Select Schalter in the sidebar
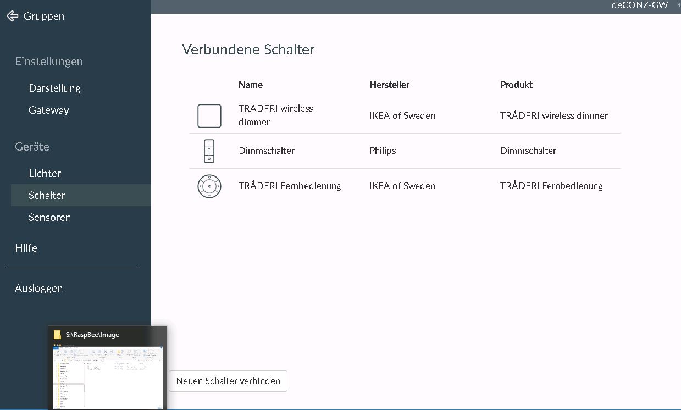This screenshot has width=681, height=410. (47, 195)
